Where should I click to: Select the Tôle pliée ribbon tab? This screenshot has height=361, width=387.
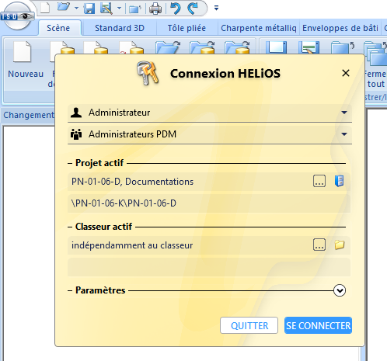click(x=187, y=28)
